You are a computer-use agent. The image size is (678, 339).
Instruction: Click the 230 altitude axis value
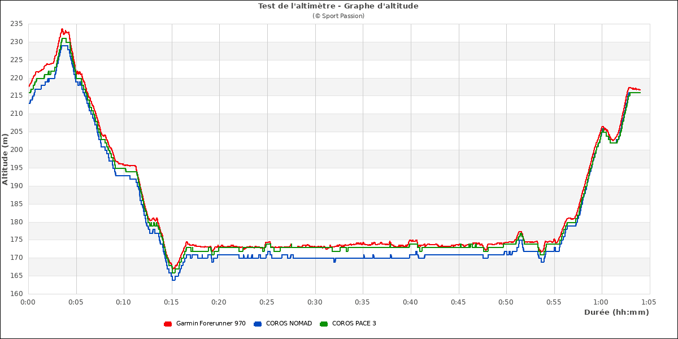tap(16, 42)
